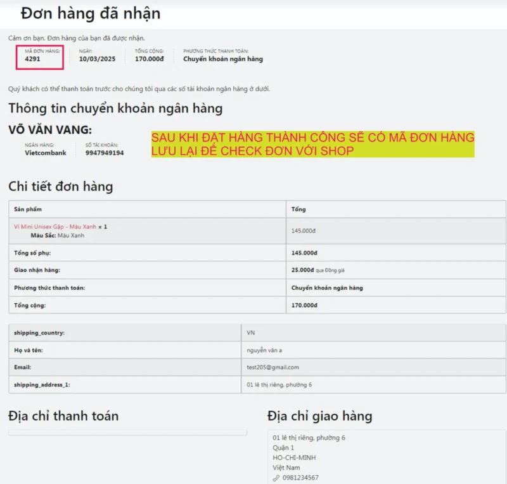507x484 pixels.
Task: Click Quận 1 in the shipping address
Action: (283, 448)
